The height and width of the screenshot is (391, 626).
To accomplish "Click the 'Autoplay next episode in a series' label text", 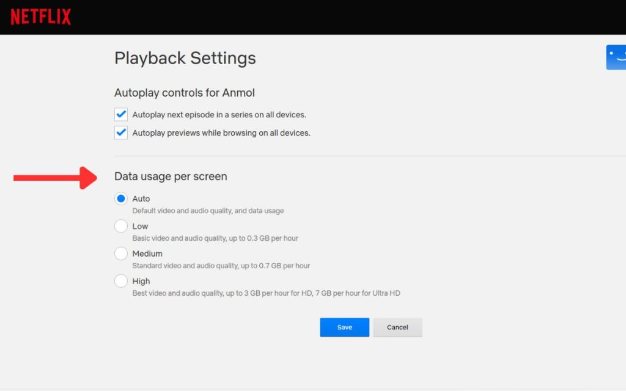I will (x=219, y=115).
